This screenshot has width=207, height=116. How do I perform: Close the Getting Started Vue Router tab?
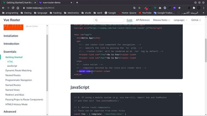[x=35, y=3]
